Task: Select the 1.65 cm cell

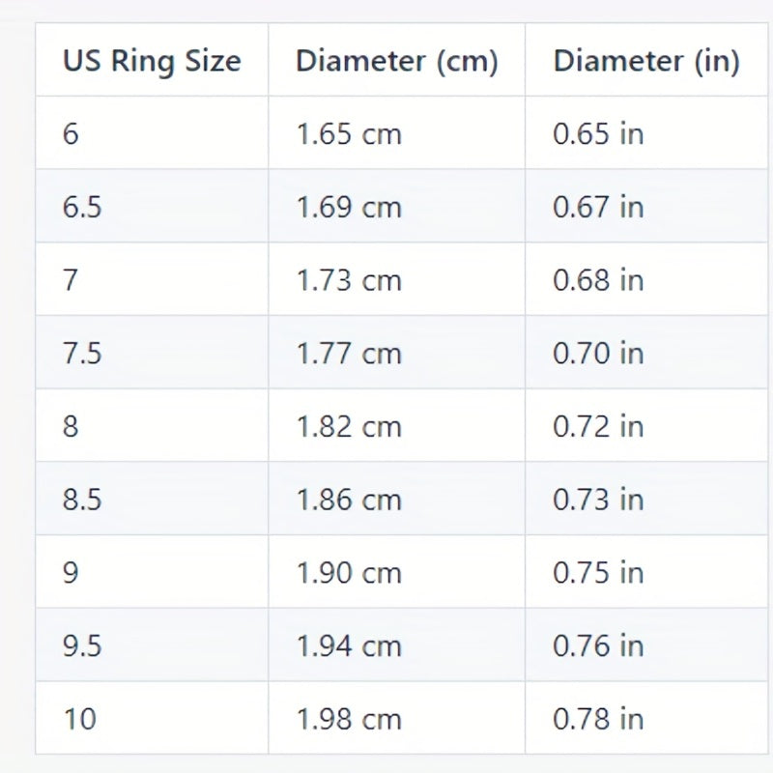Action: pyautogui.click(x=397, y=132)
